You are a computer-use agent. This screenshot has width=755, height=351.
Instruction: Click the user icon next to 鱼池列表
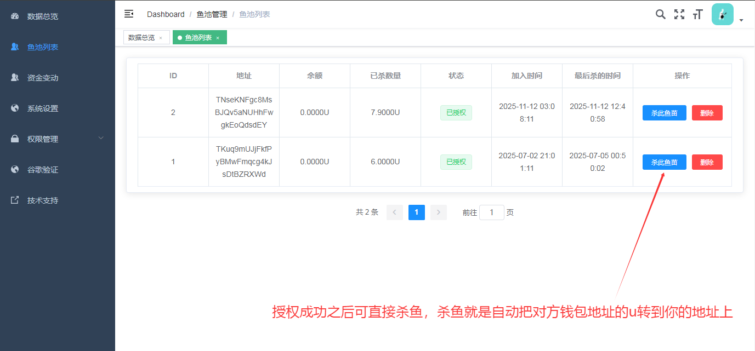click(x=14, y=47)
